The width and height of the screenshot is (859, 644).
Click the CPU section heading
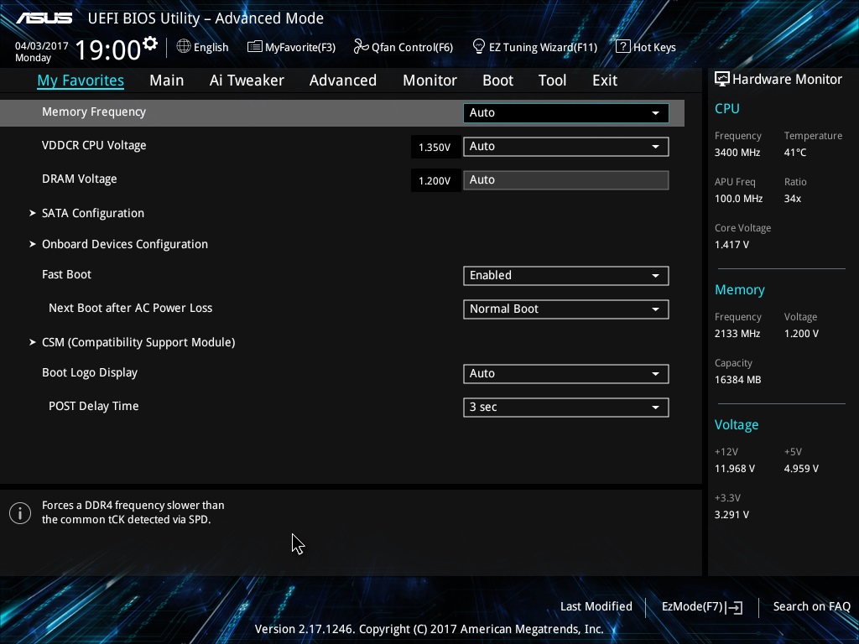[727, 108]
